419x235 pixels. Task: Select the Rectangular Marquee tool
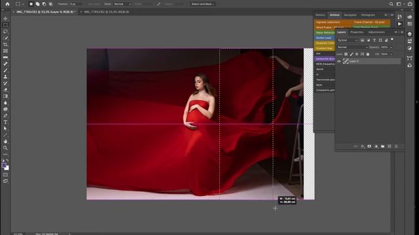5,25
